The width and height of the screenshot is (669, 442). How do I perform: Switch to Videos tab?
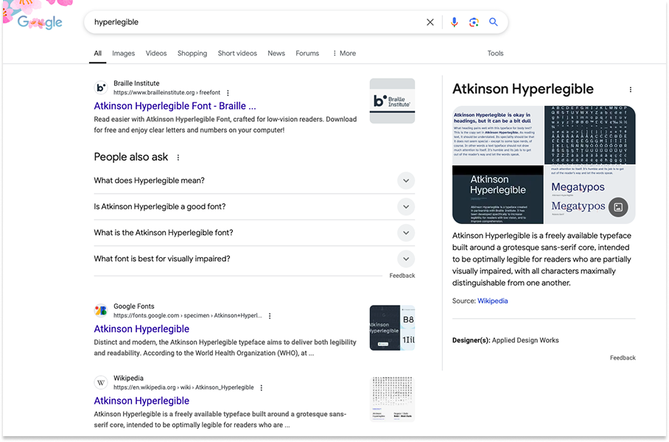point(156,53)
